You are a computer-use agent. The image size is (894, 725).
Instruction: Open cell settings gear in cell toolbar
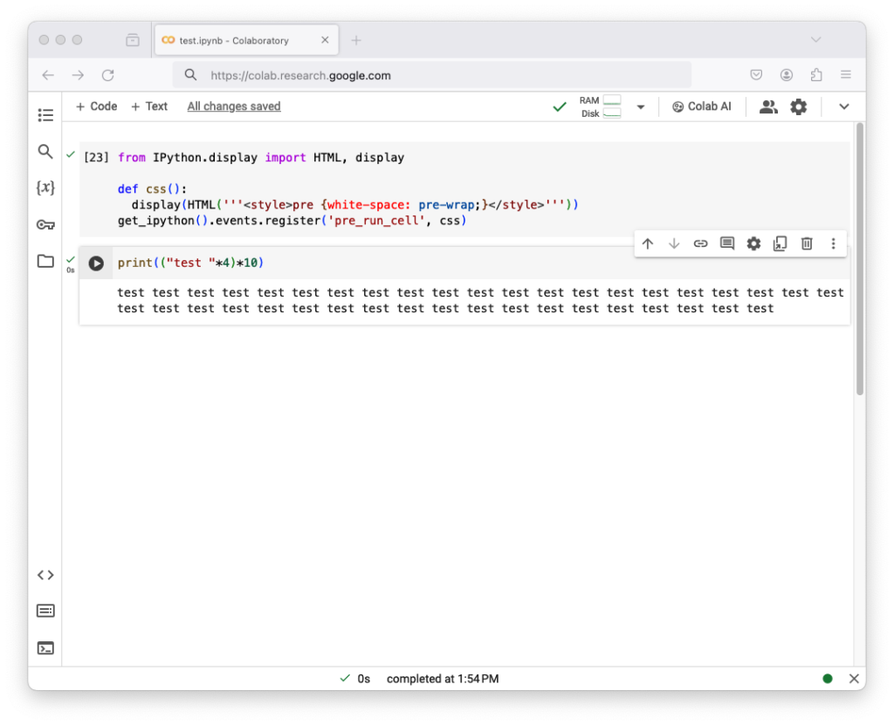pyautogui.click(x=753, y=244)
